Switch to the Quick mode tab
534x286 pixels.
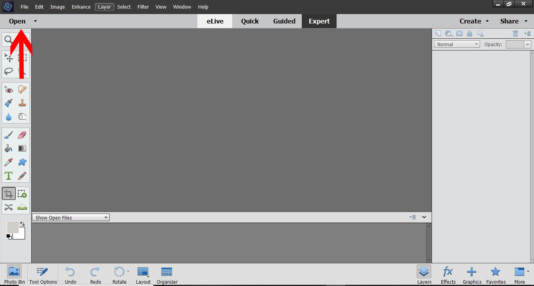250,21
